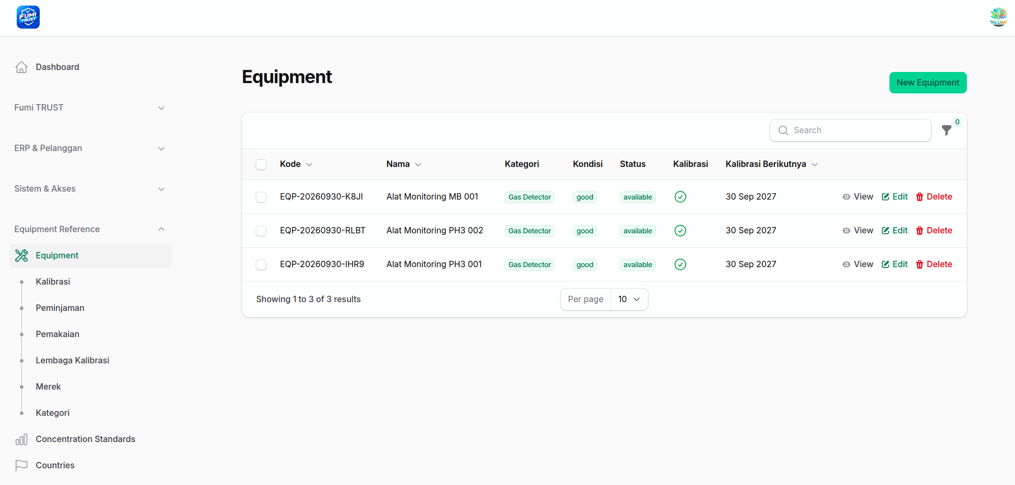1015x485 pixels.
Task: Click the New Equipment button
Action: pyautogui.click(x=928, y=83)
